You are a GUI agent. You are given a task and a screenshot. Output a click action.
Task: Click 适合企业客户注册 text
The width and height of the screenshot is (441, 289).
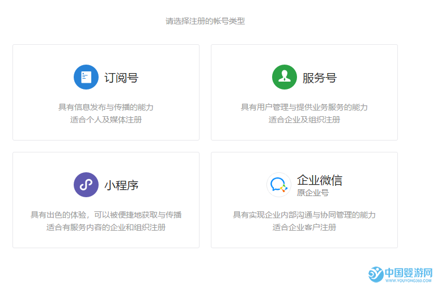point(304,227)
